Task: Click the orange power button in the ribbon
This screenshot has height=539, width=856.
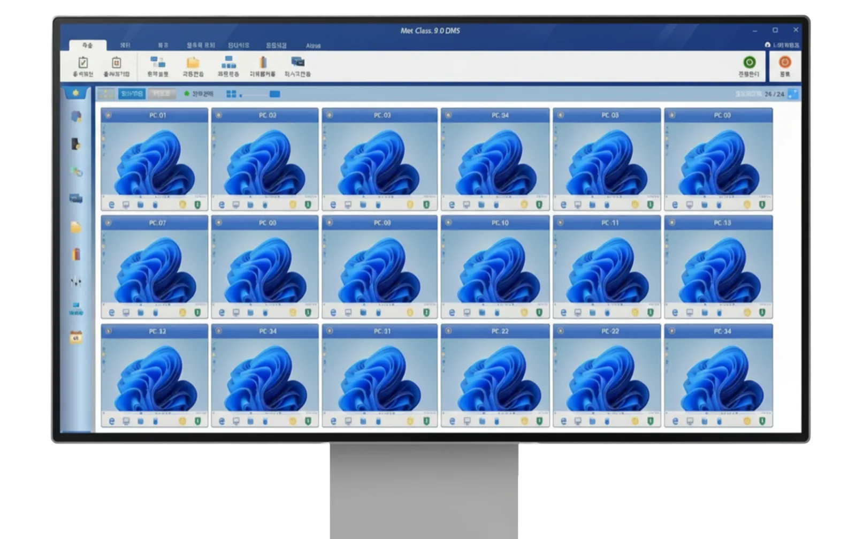Action: tap(785, 62)
